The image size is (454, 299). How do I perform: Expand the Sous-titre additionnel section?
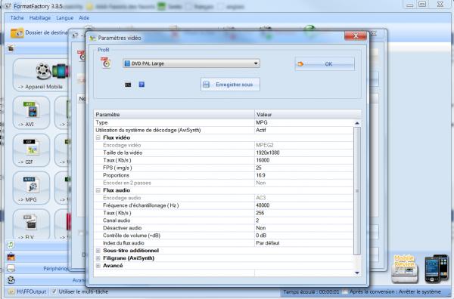coord(98,251)
